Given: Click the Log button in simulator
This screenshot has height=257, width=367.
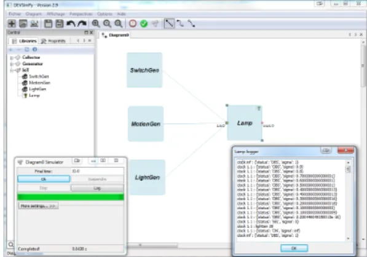Looking at the screenshot, I should [x=97, y=188].
